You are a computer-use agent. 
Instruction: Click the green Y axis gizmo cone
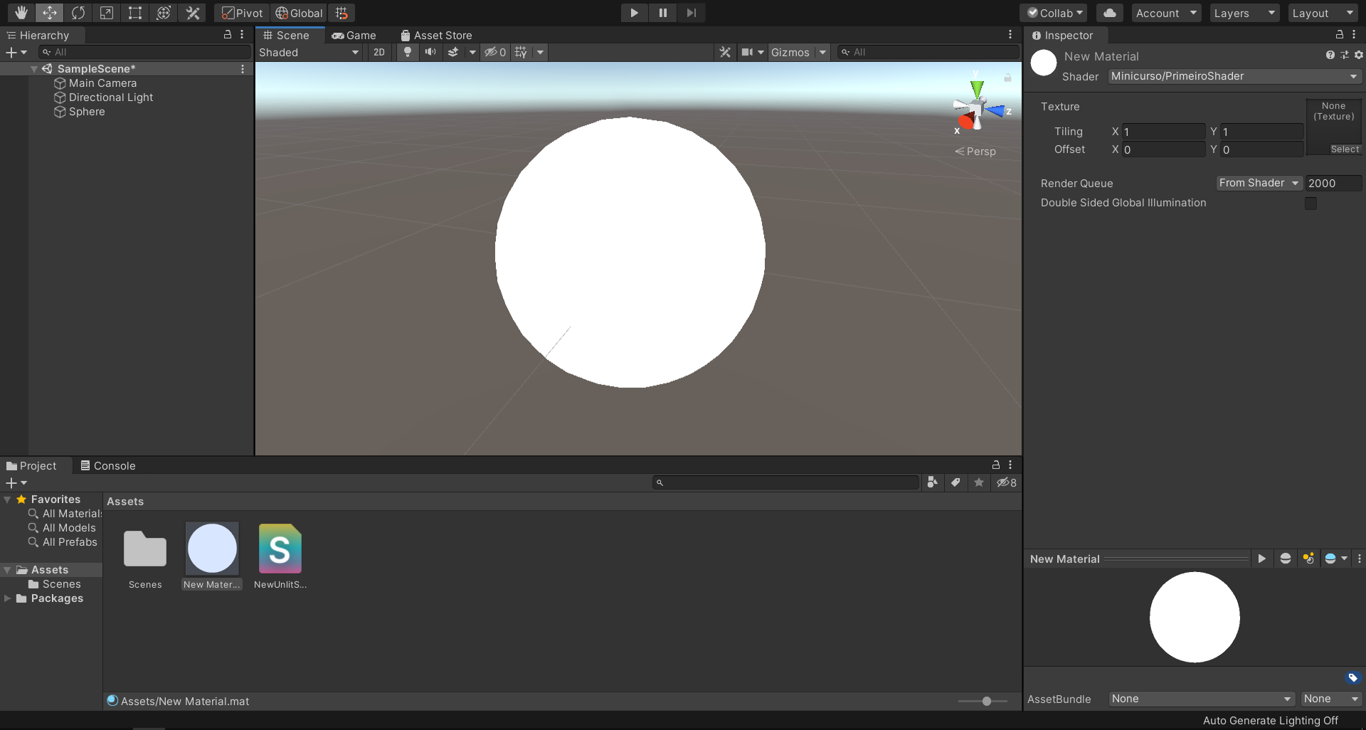tap(977, 88)
